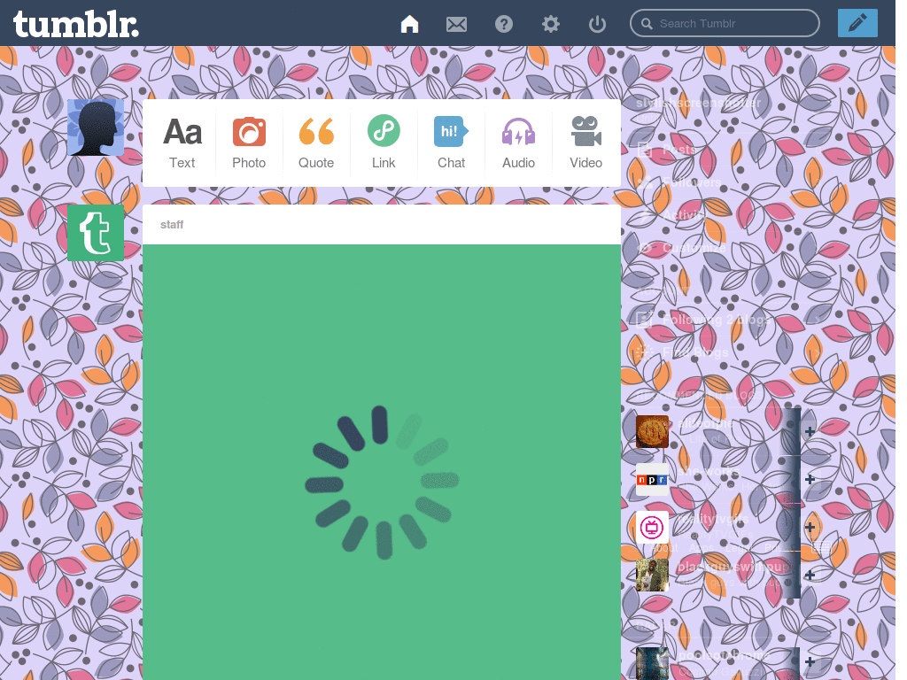Open Posts in the sidebar
The image size is (907, 680).
pos(678,149)
